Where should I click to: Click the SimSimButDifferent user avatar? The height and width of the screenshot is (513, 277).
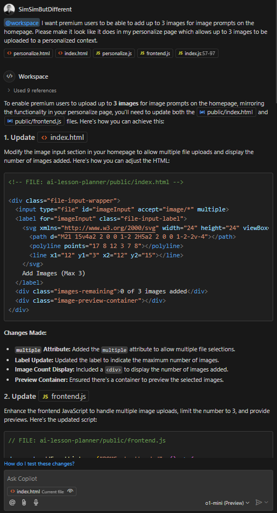(x=9, y=9)
